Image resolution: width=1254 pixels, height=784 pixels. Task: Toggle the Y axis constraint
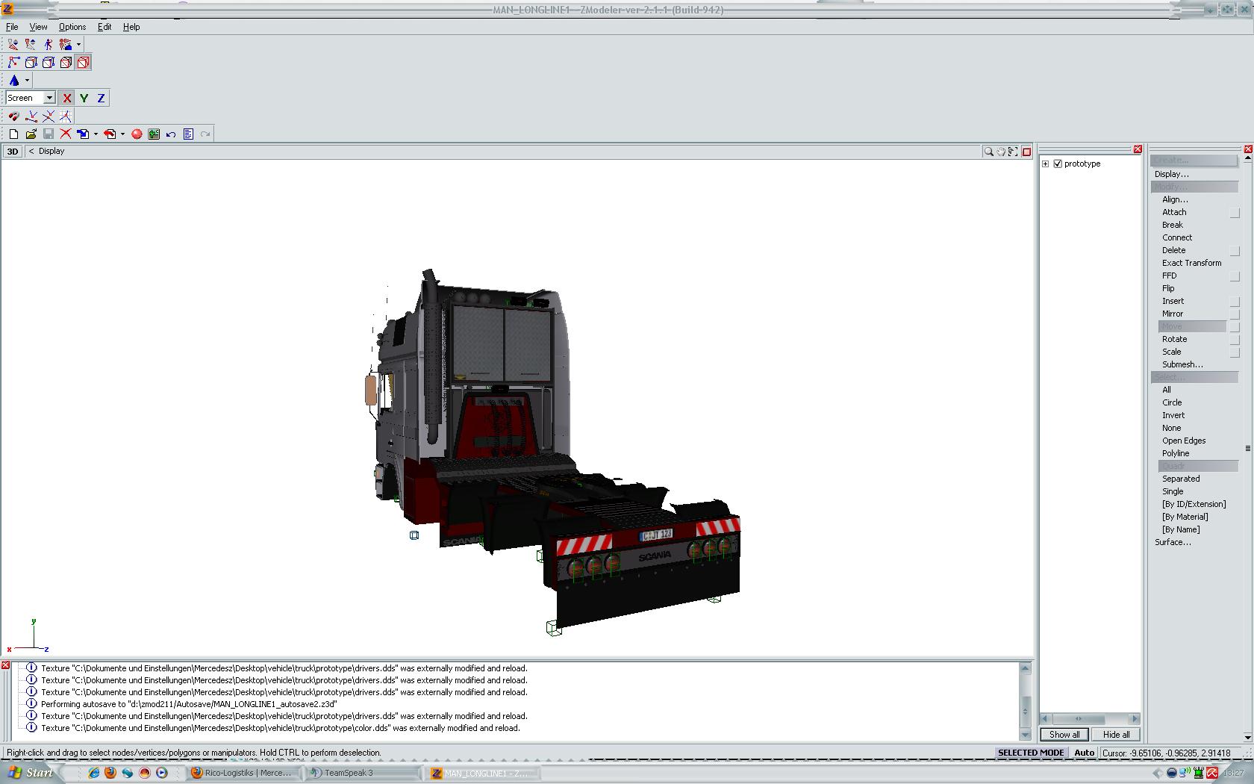click(84, 98)
